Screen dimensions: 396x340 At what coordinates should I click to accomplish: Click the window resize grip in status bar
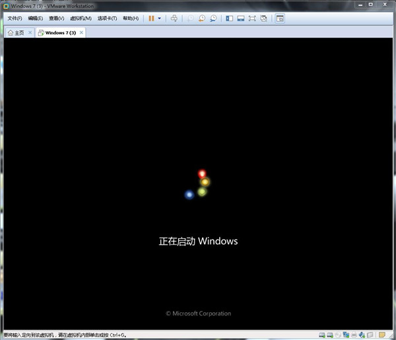click(391, 335)
